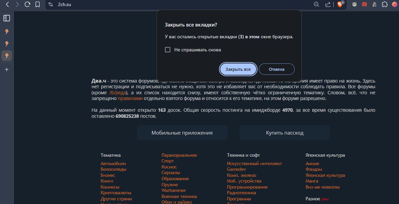Bookmark this page with the bookmark icon
Screen dimensions: 399x204
point(38,4)
